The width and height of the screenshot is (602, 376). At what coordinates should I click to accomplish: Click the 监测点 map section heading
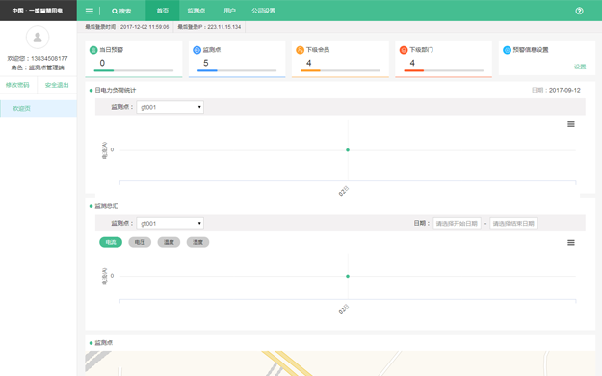[x=104, y=343]
